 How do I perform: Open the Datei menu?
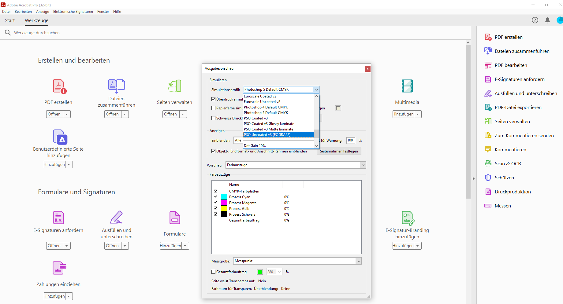[6, 12]
